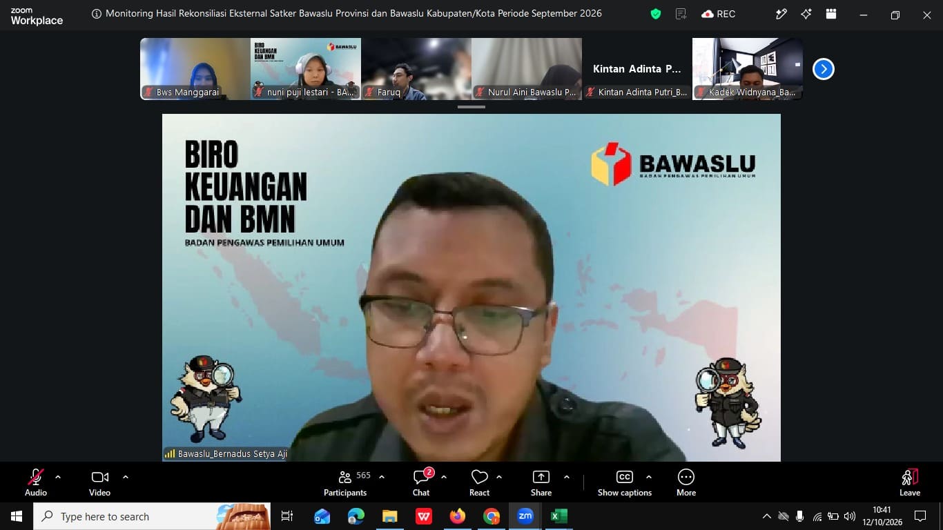This screenshot has height=530, width=943.
Task: Open the Windows notification center
Action: [920, 516]
